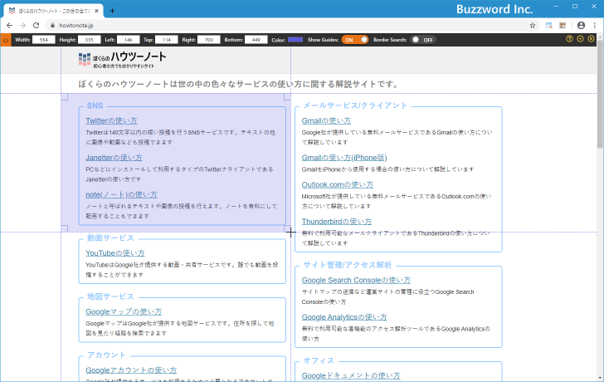This screenshot has height=382, width=604.
Task: Click the 動画サービス section heading
Action: tap(110, 238)
